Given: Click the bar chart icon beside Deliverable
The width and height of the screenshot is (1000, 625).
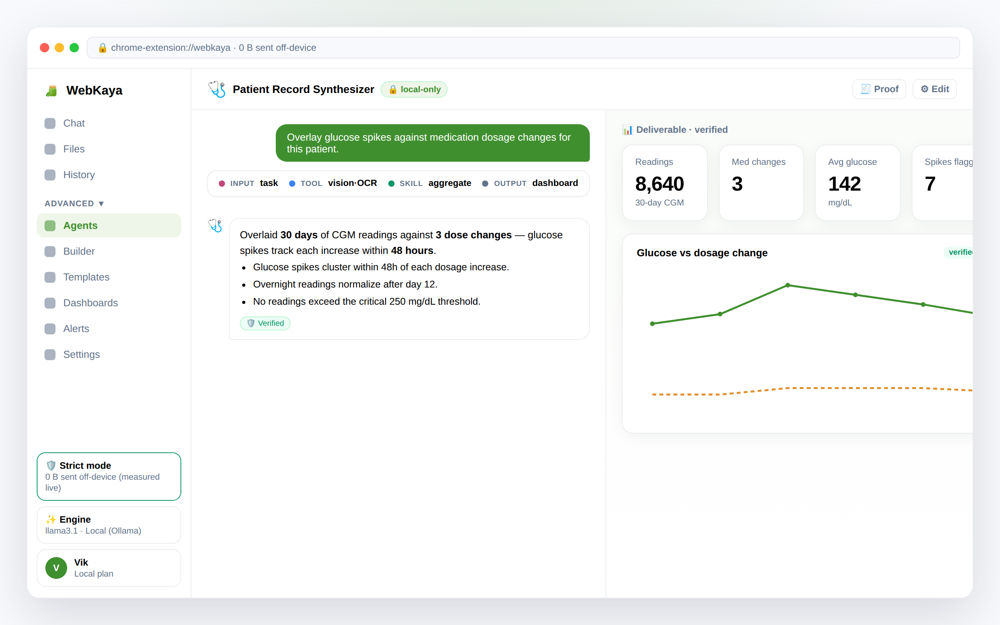Looking at the screenshot, I should pyautogui.click(x=627, y=130).
